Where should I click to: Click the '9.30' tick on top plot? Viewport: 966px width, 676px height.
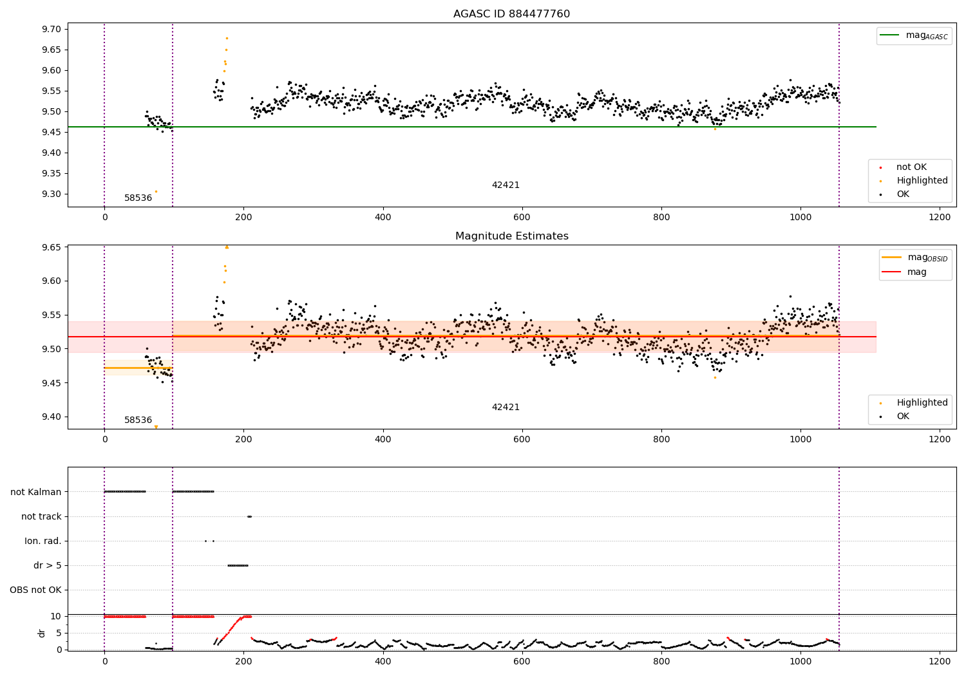(52, 194)
